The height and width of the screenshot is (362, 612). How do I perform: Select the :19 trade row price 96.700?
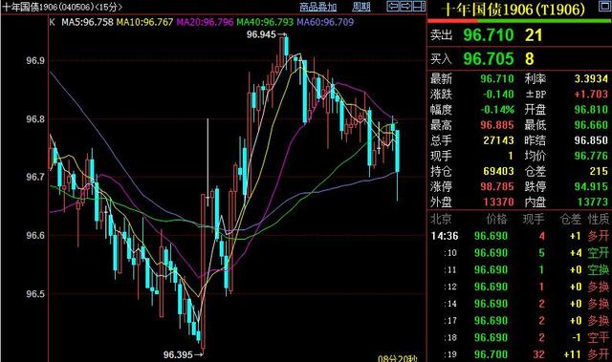(491, 354)
